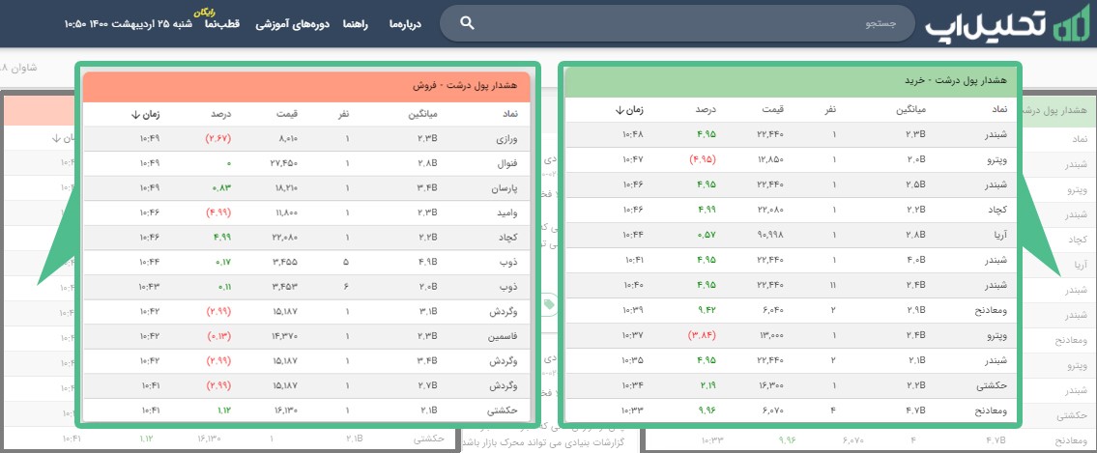Sort فروش table by نفر column
This screenshot has height=453, width=1097.
click(x=342, y=115)
